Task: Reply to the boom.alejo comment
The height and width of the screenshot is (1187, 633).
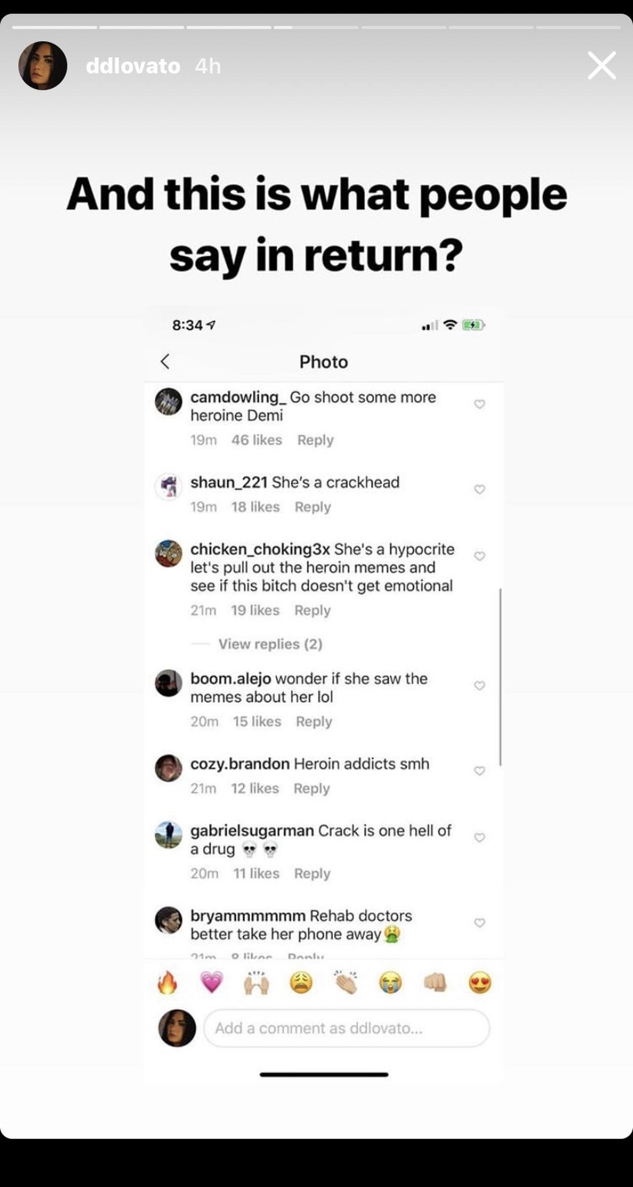Action: (314, 722)
